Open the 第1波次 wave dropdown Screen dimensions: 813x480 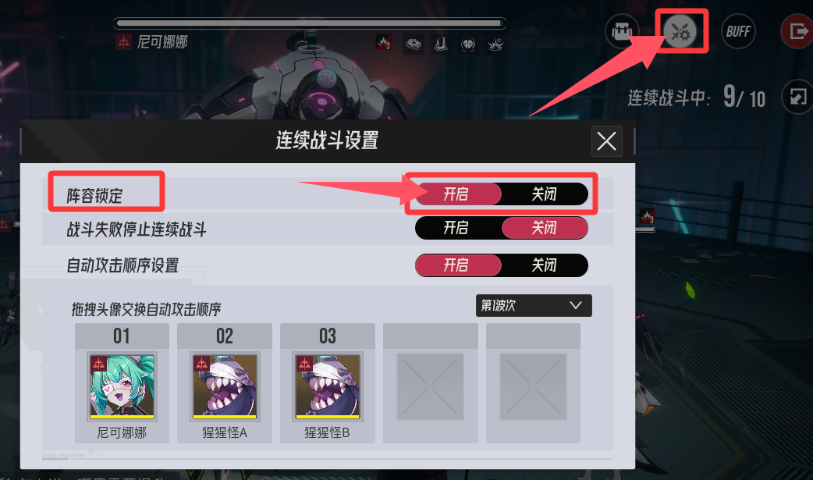534,306
